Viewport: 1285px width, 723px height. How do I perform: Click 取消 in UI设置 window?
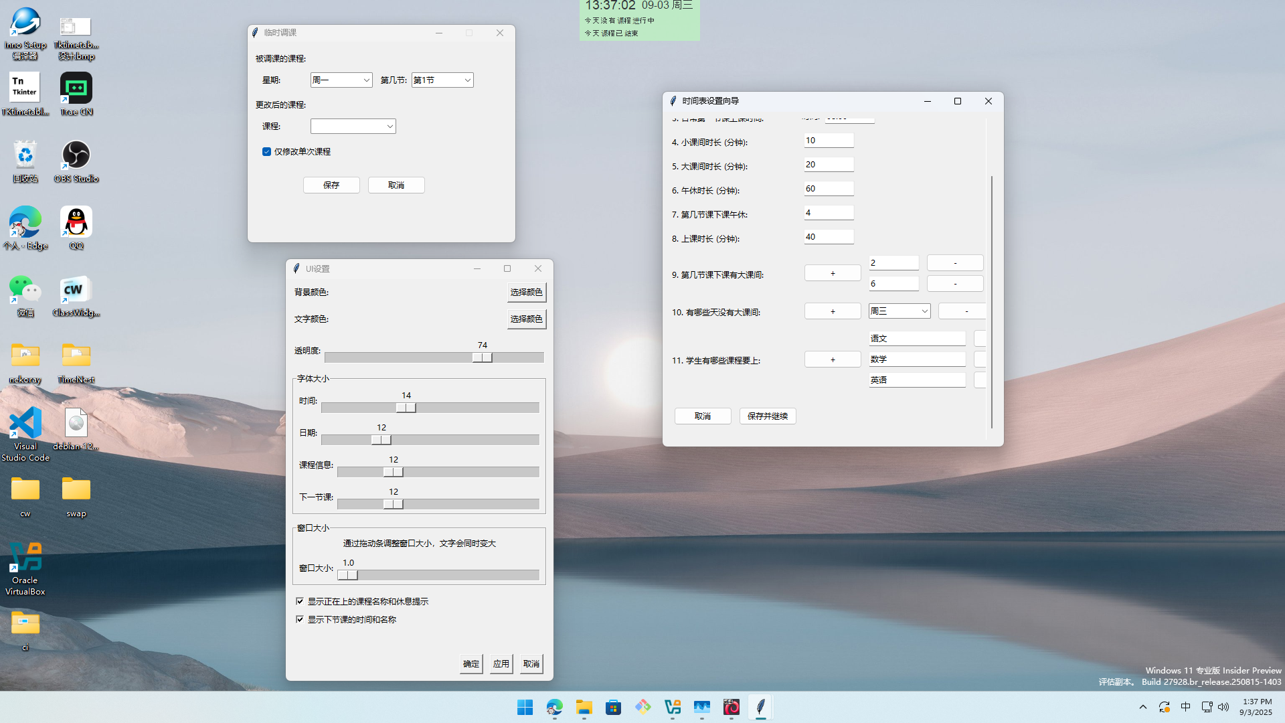coord(531,664)
